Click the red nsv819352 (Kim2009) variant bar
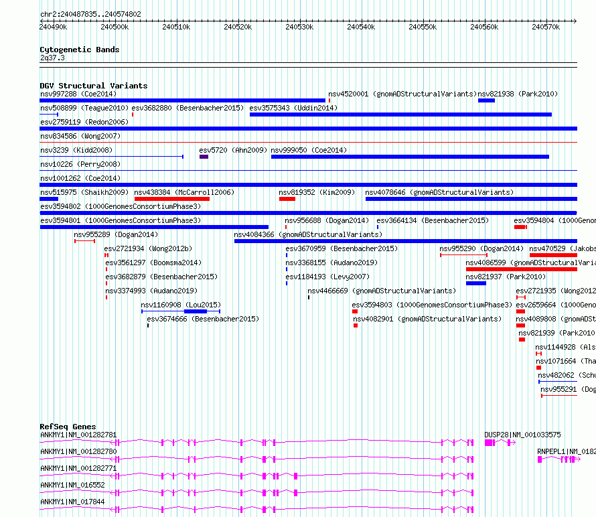 (287, 199)
